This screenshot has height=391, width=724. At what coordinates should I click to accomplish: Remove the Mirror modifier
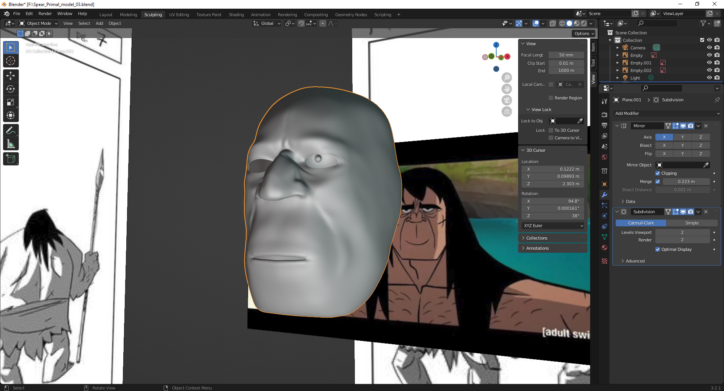[706, 126]
